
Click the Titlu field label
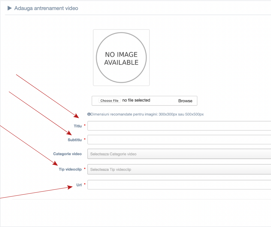pyautogui.click(x=78, y=126)
